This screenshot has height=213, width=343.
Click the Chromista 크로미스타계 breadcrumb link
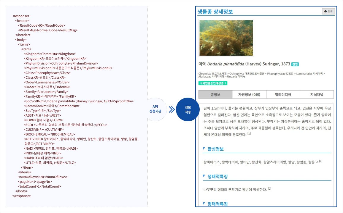212,74
